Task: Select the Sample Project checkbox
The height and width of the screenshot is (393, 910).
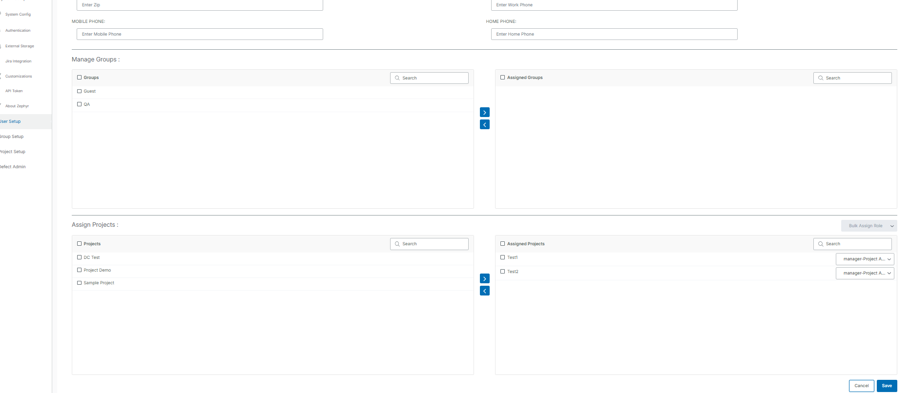Action: coord(80,283)
